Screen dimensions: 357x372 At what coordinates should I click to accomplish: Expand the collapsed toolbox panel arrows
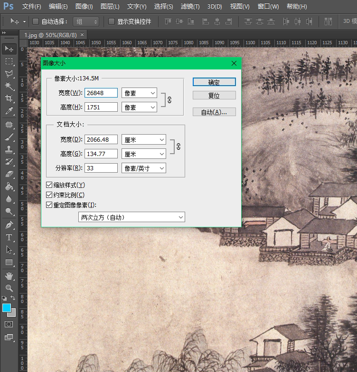(x=4, y=32)
